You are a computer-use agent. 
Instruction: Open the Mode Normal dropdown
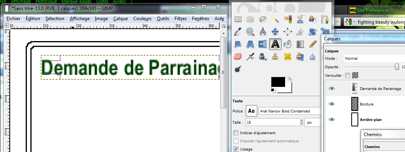(375, 59)
